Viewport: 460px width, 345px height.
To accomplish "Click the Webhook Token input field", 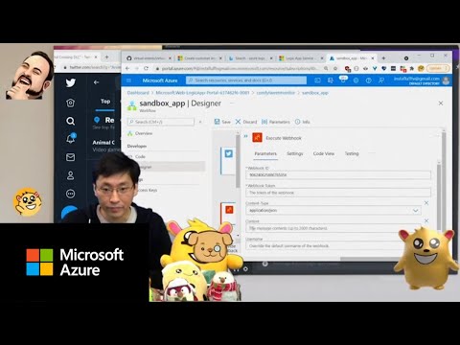I will tap(338, 193).
